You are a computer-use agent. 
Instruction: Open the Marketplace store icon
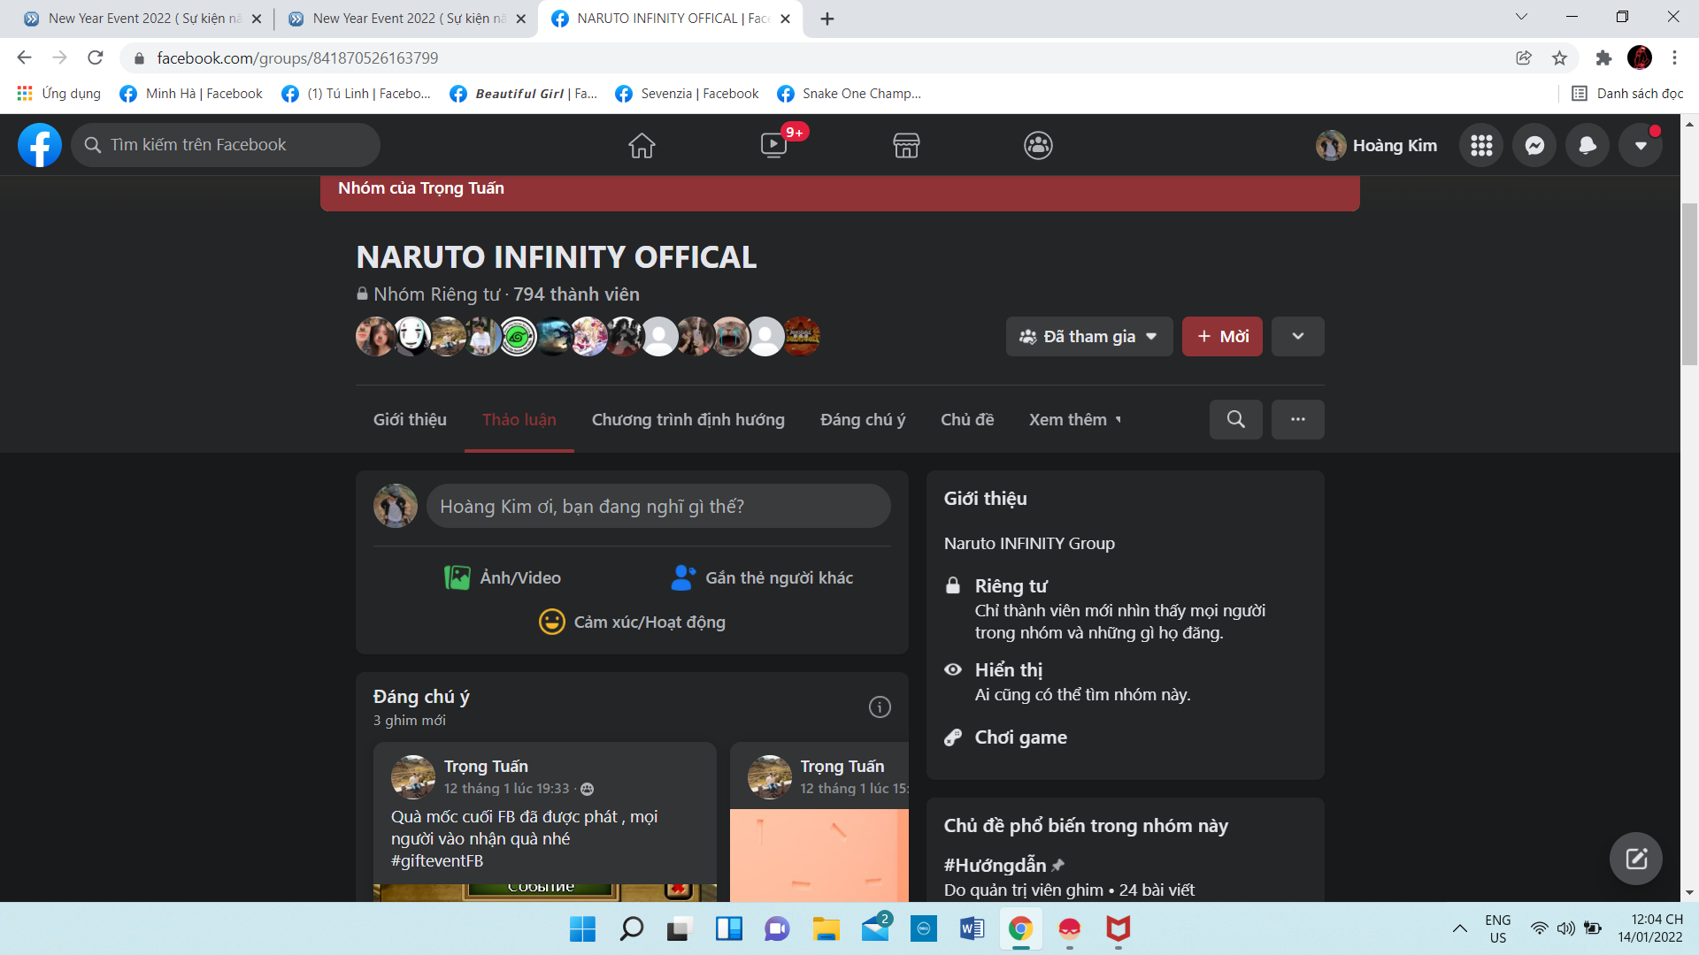pyautogui.click(x=906, y=145)
